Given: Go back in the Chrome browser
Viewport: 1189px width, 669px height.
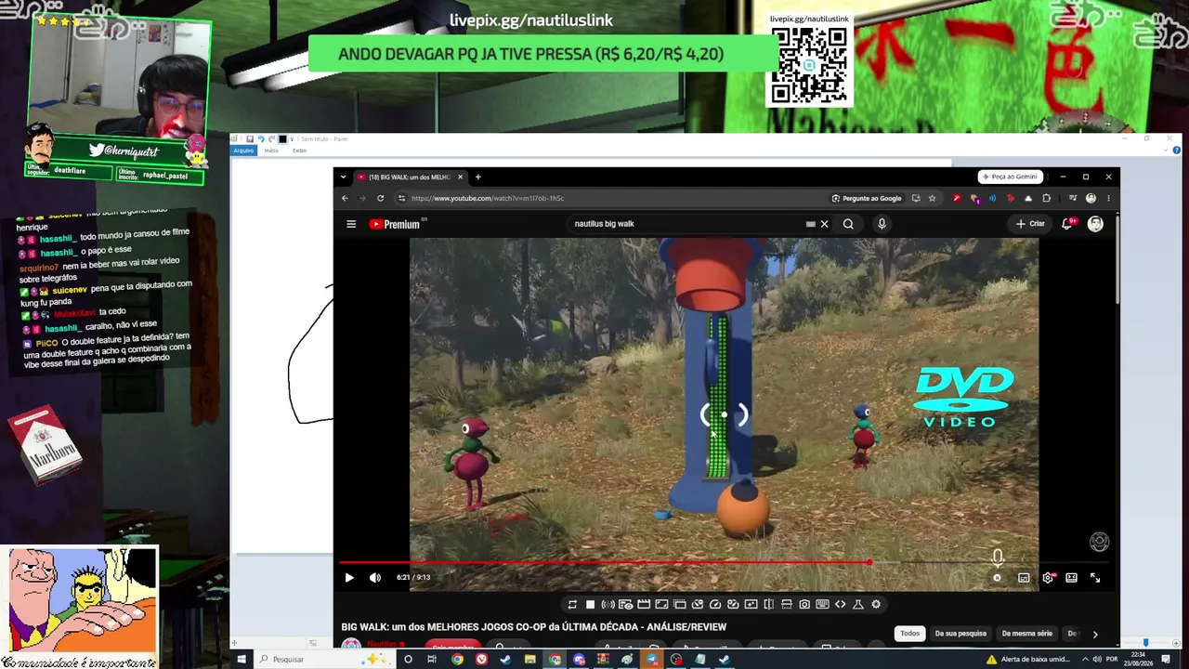Looking at the screenshot, I should (345, 198).
